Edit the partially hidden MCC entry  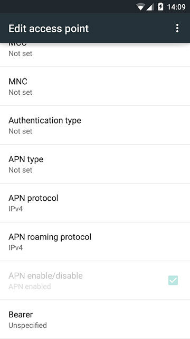(x=95, y=55)
